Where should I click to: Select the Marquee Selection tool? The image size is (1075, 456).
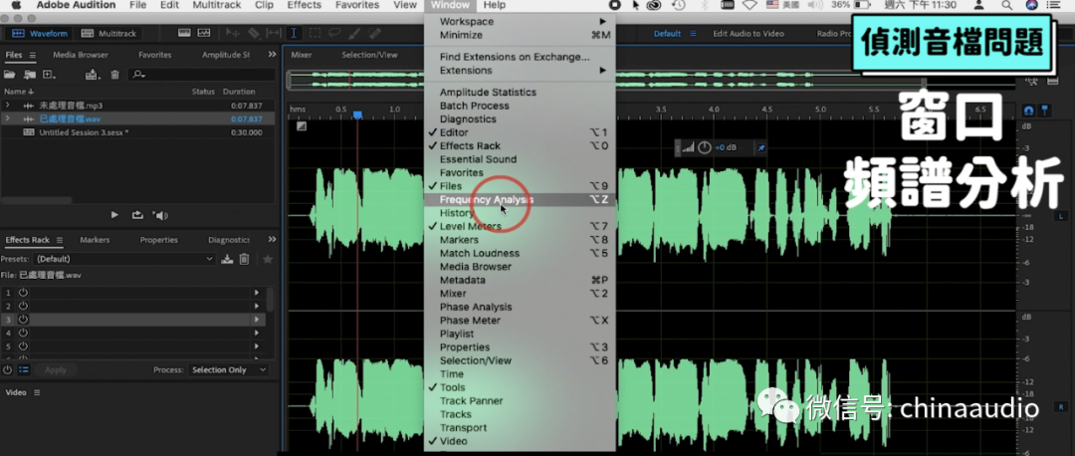[315, 33]
